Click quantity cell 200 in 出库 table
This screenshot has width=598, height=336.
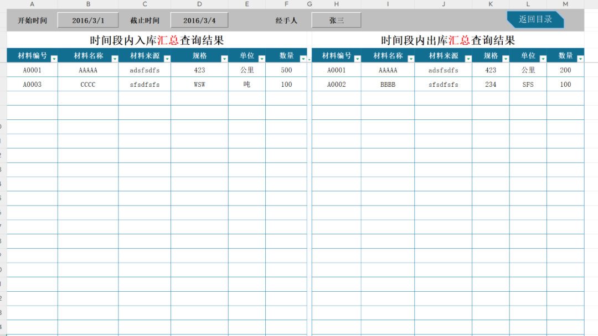point(565,70)
